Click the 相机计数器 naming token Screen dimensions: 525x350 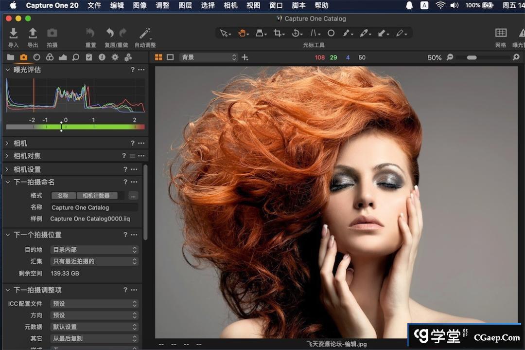(96, 196)
